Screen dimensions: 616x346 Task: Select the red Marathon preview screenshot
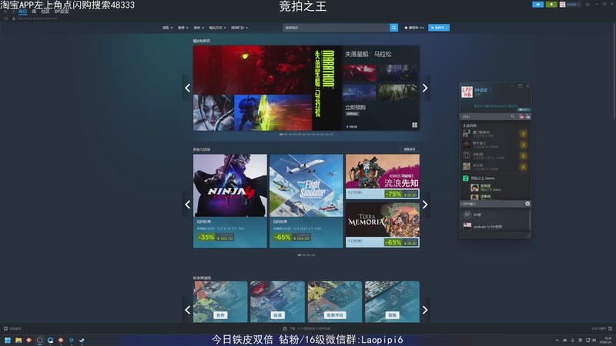(359, 73)
